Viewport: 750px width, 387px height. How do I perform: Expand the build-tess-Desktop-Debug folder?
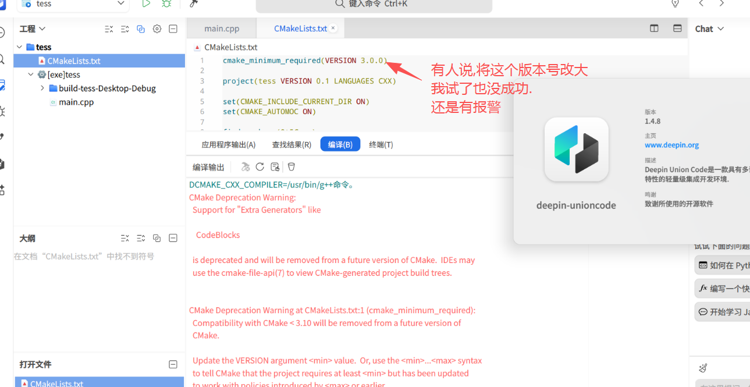pyautogui.click(x=42, y=88)
